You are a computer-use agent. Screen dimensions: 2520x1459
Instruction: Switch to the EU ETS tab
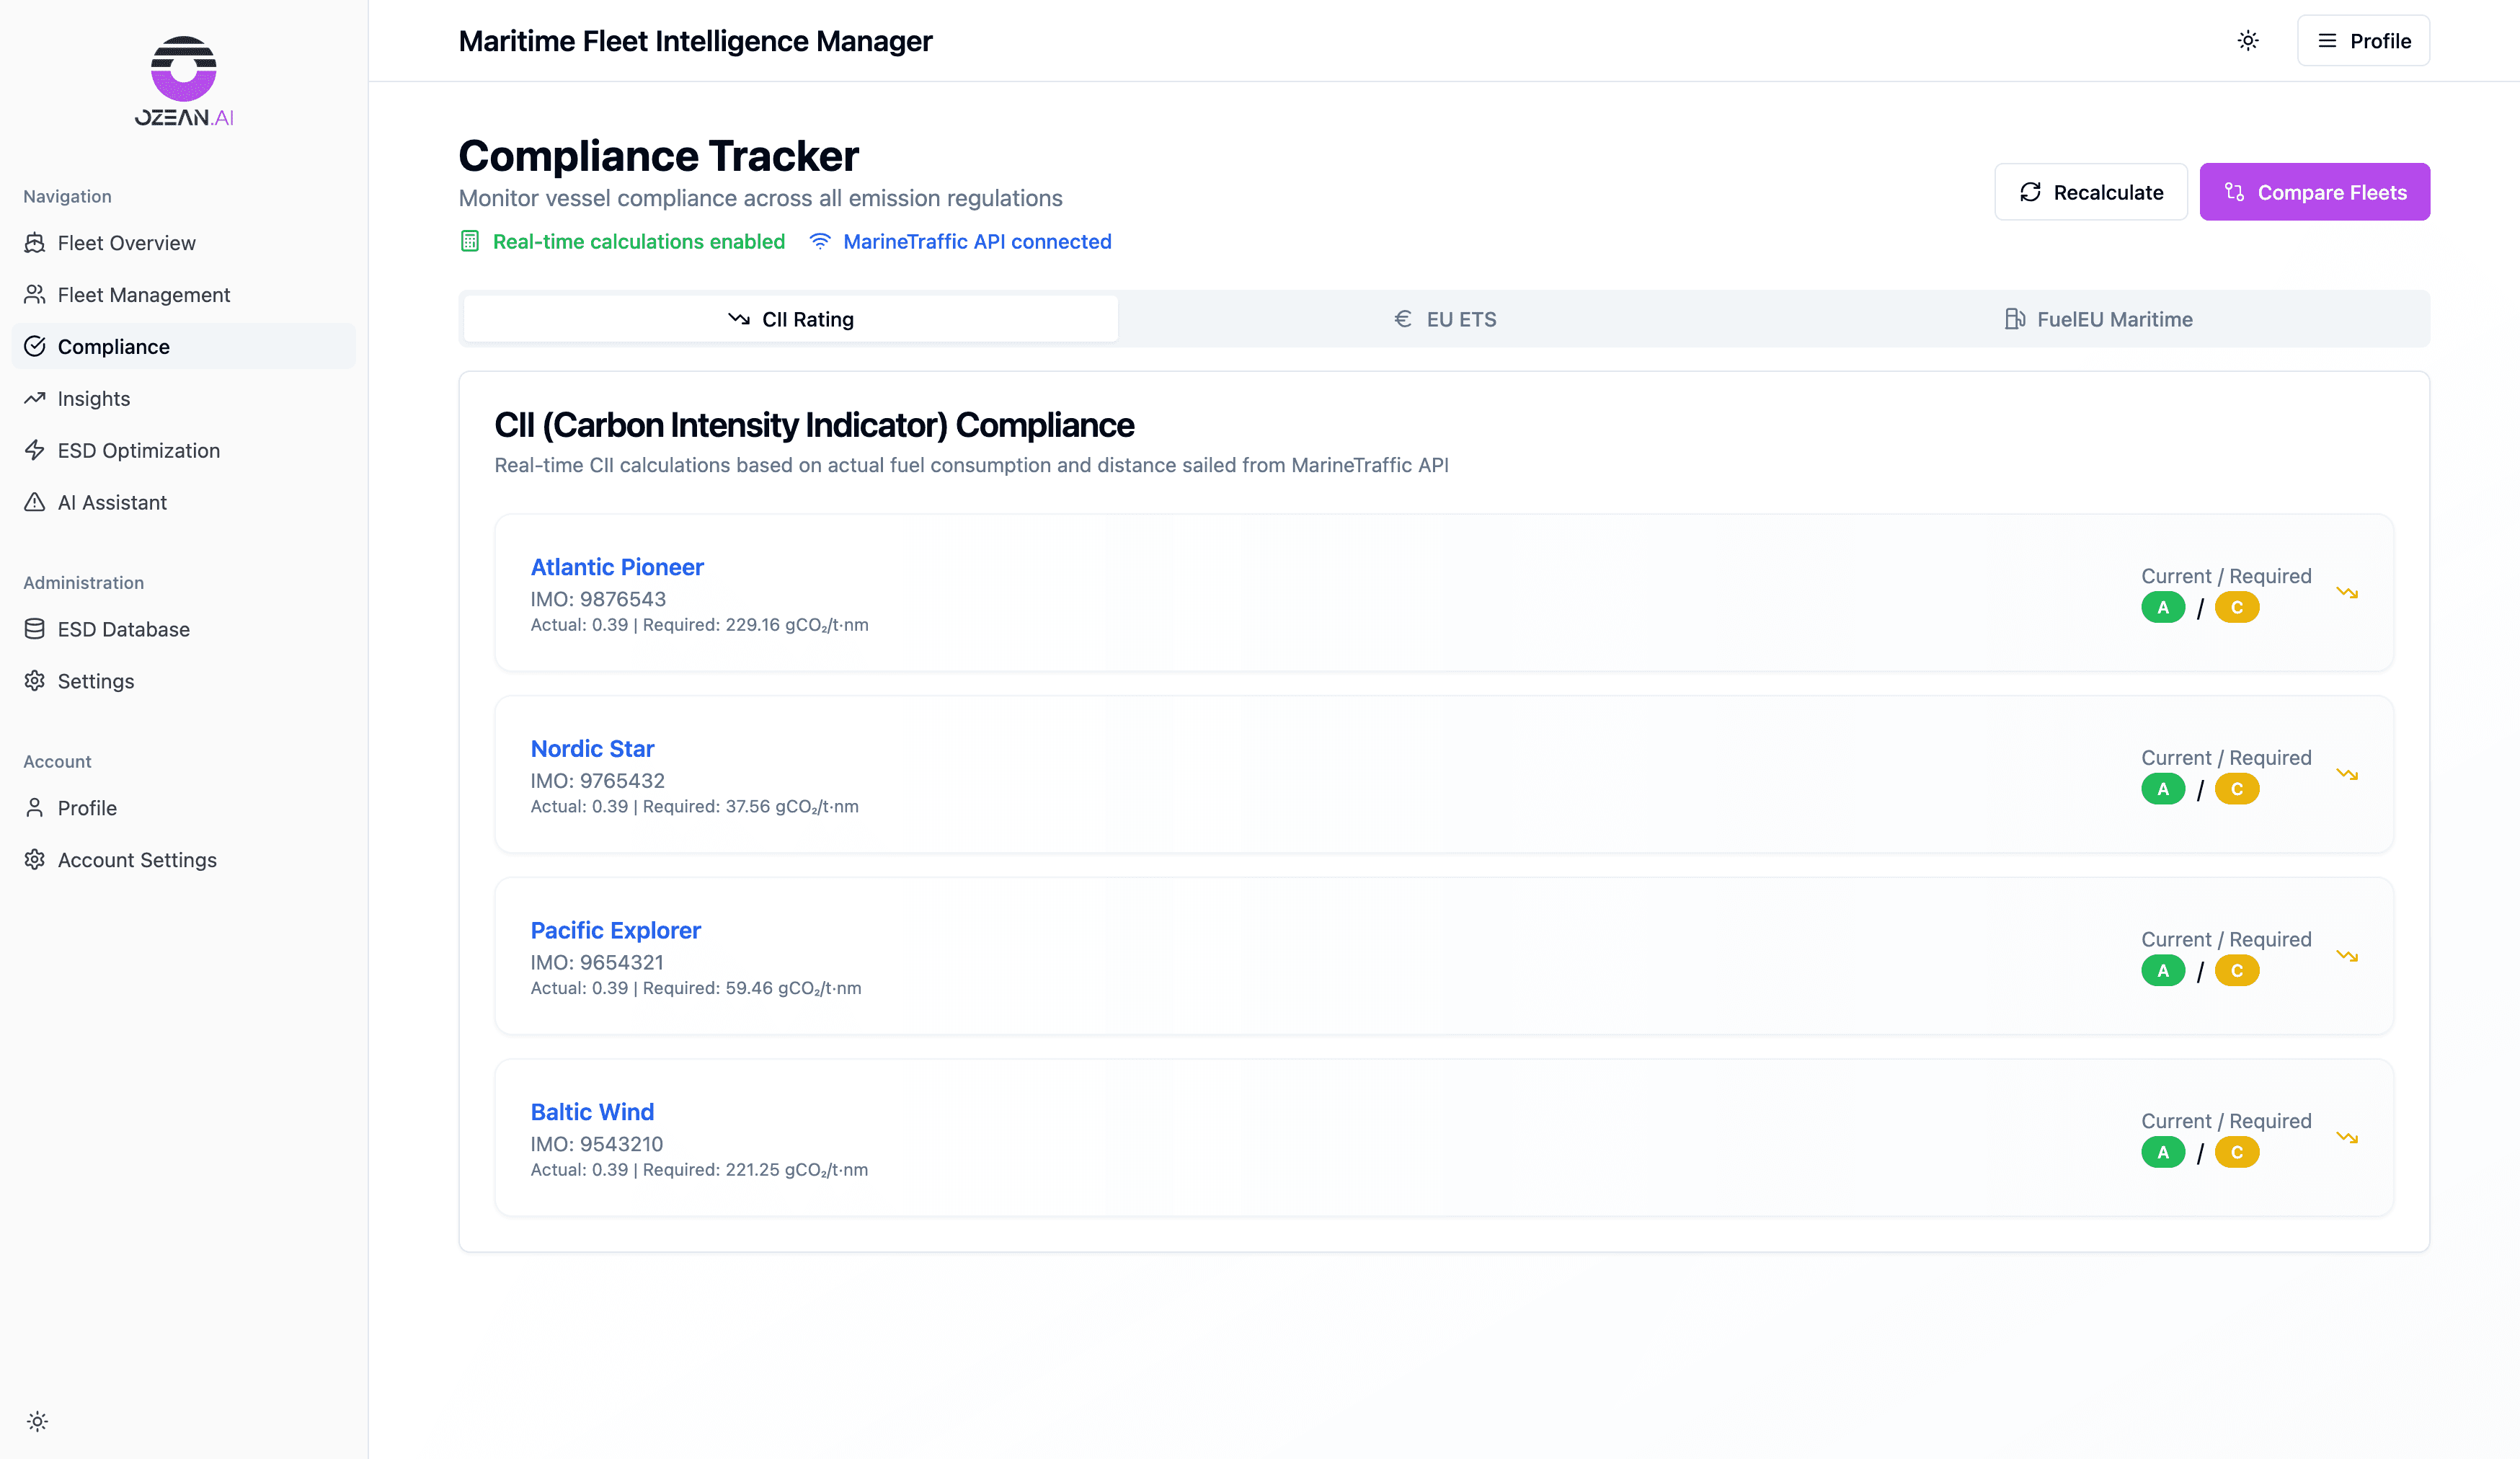click(x=1445, y=319)
